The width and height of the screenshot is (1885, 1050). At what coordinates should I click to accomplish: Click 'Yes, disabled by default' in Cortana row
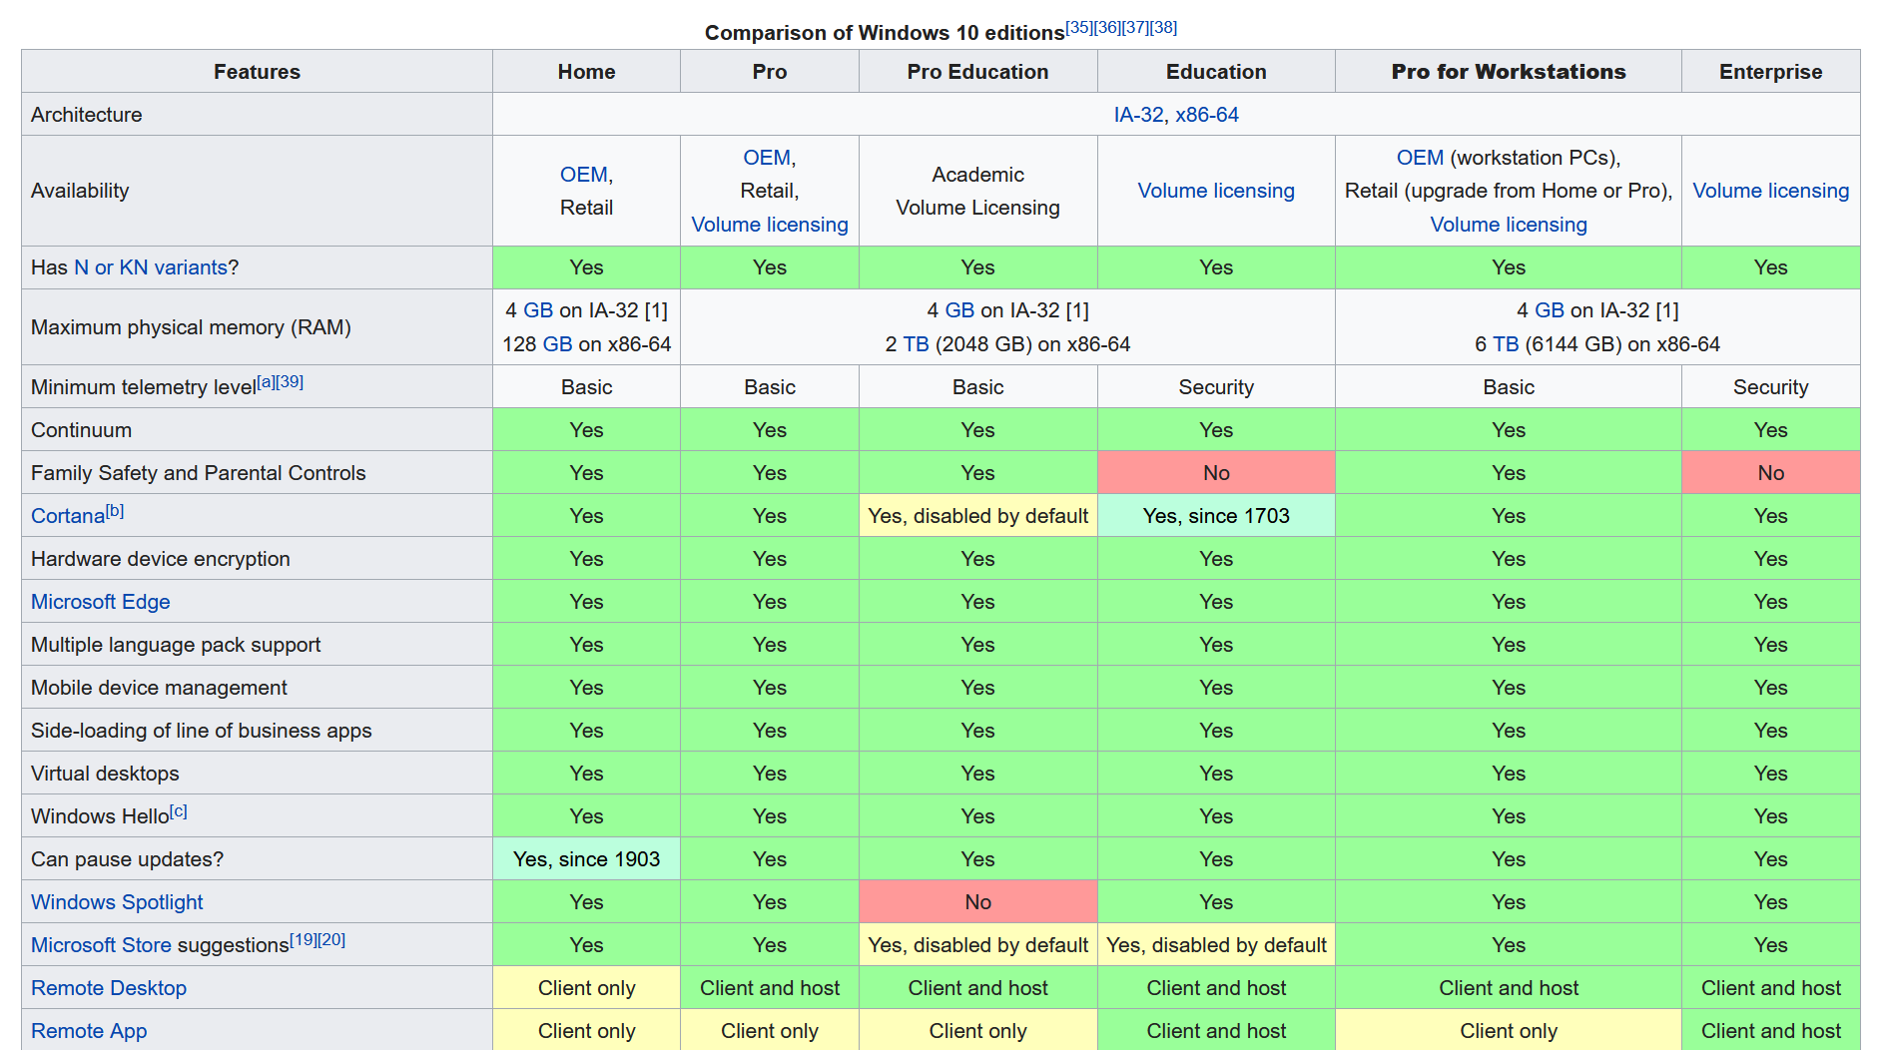[x=977, y=516]
